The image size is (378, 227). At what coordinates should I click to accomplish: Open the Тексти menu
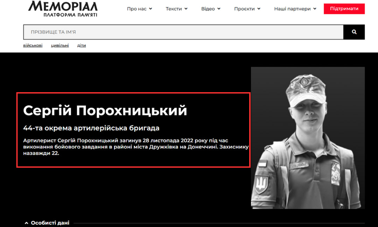pos(174,9)
